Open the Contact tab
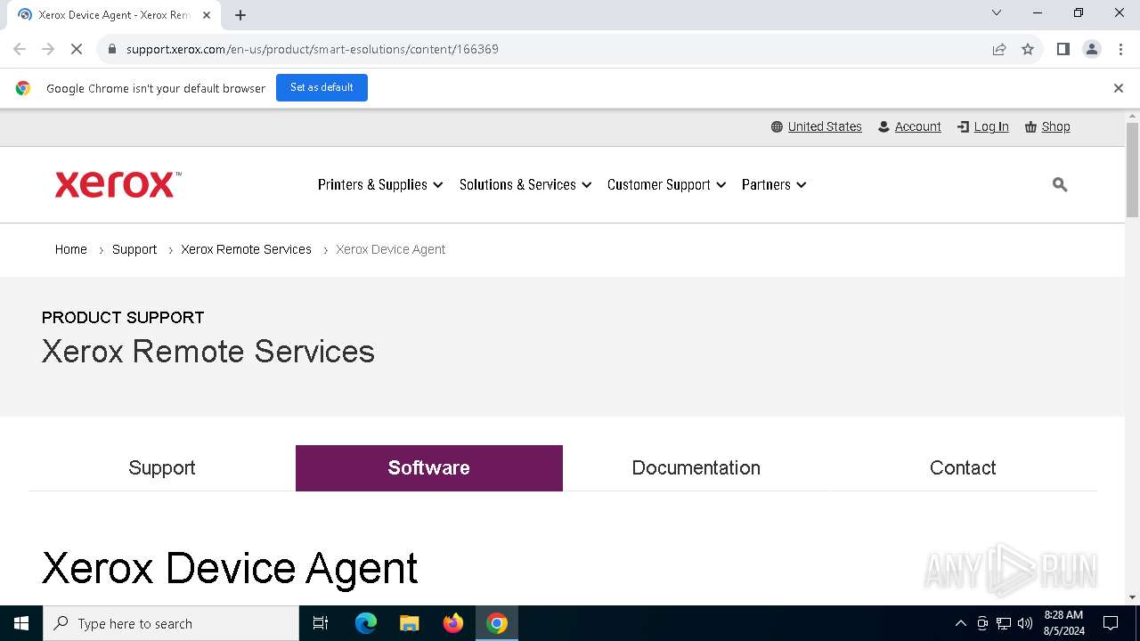This screenshot has width=1140, height=641. pyautogui.click(x=963, y=468)
